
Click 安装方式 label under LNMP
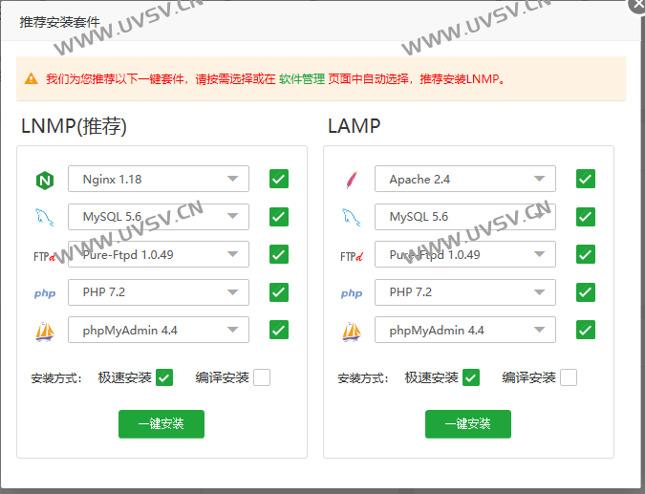(56, 378)
